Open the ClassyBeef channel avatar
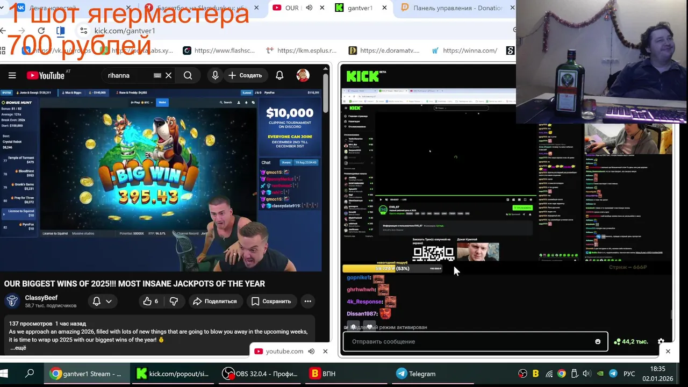 (13, 301)
